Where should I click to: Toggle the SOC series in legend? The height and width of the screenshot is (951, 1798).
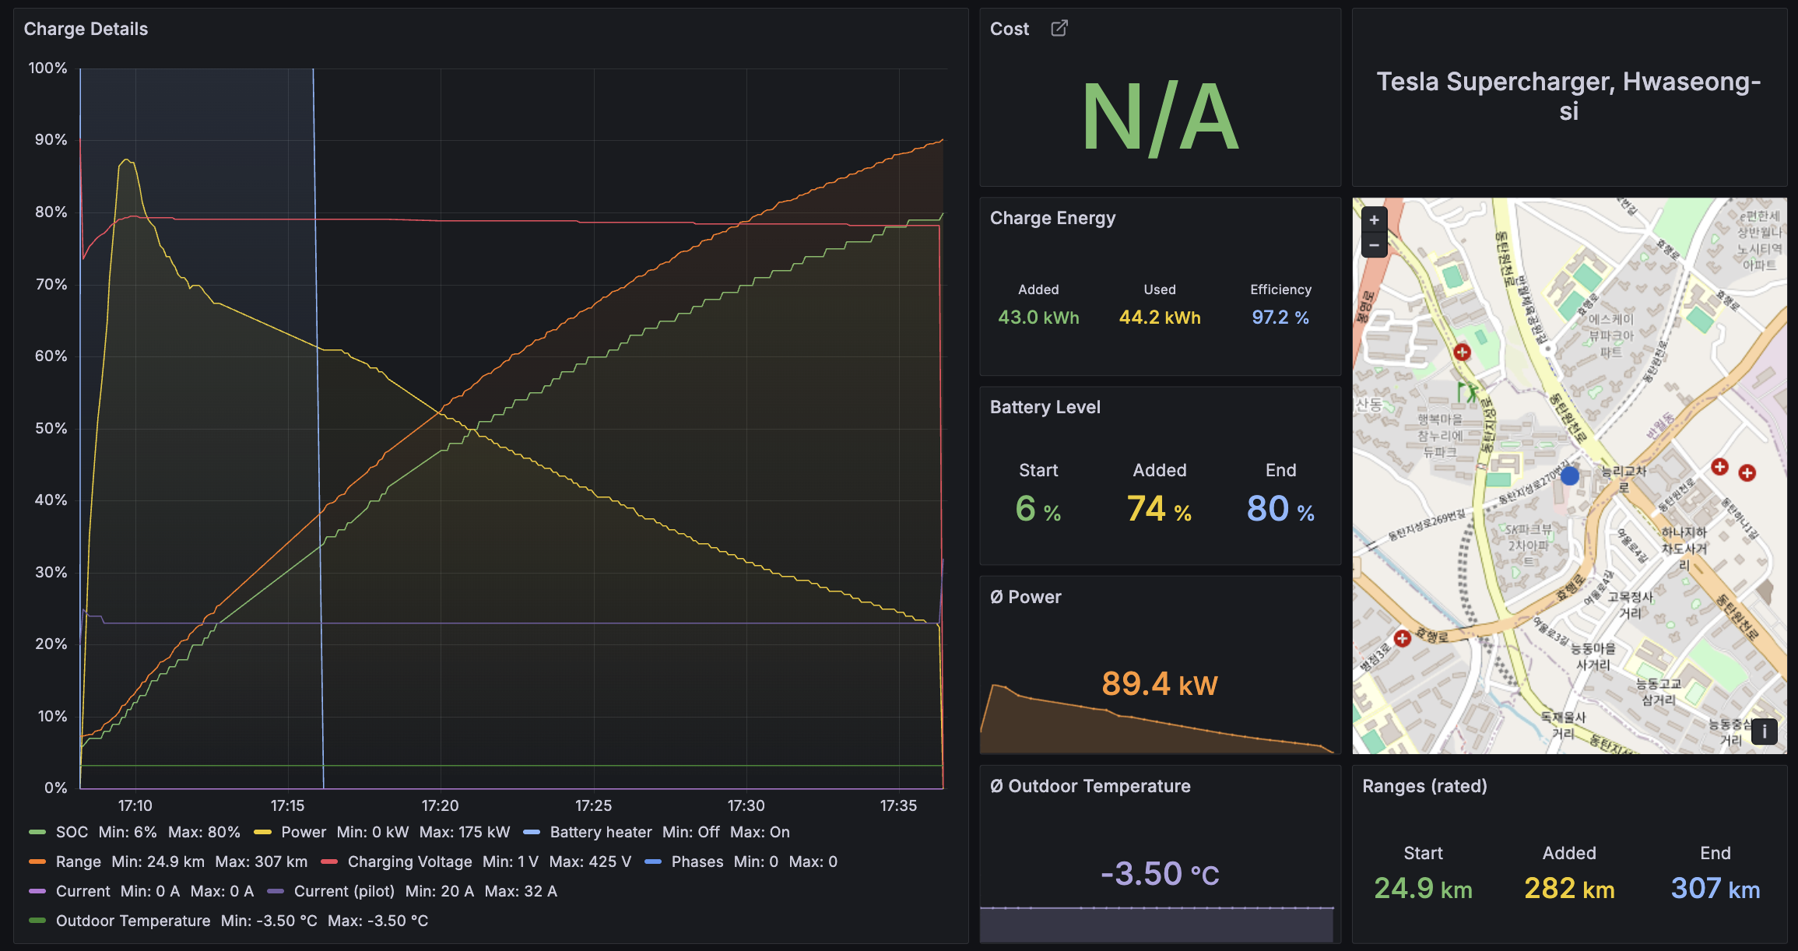72,832
